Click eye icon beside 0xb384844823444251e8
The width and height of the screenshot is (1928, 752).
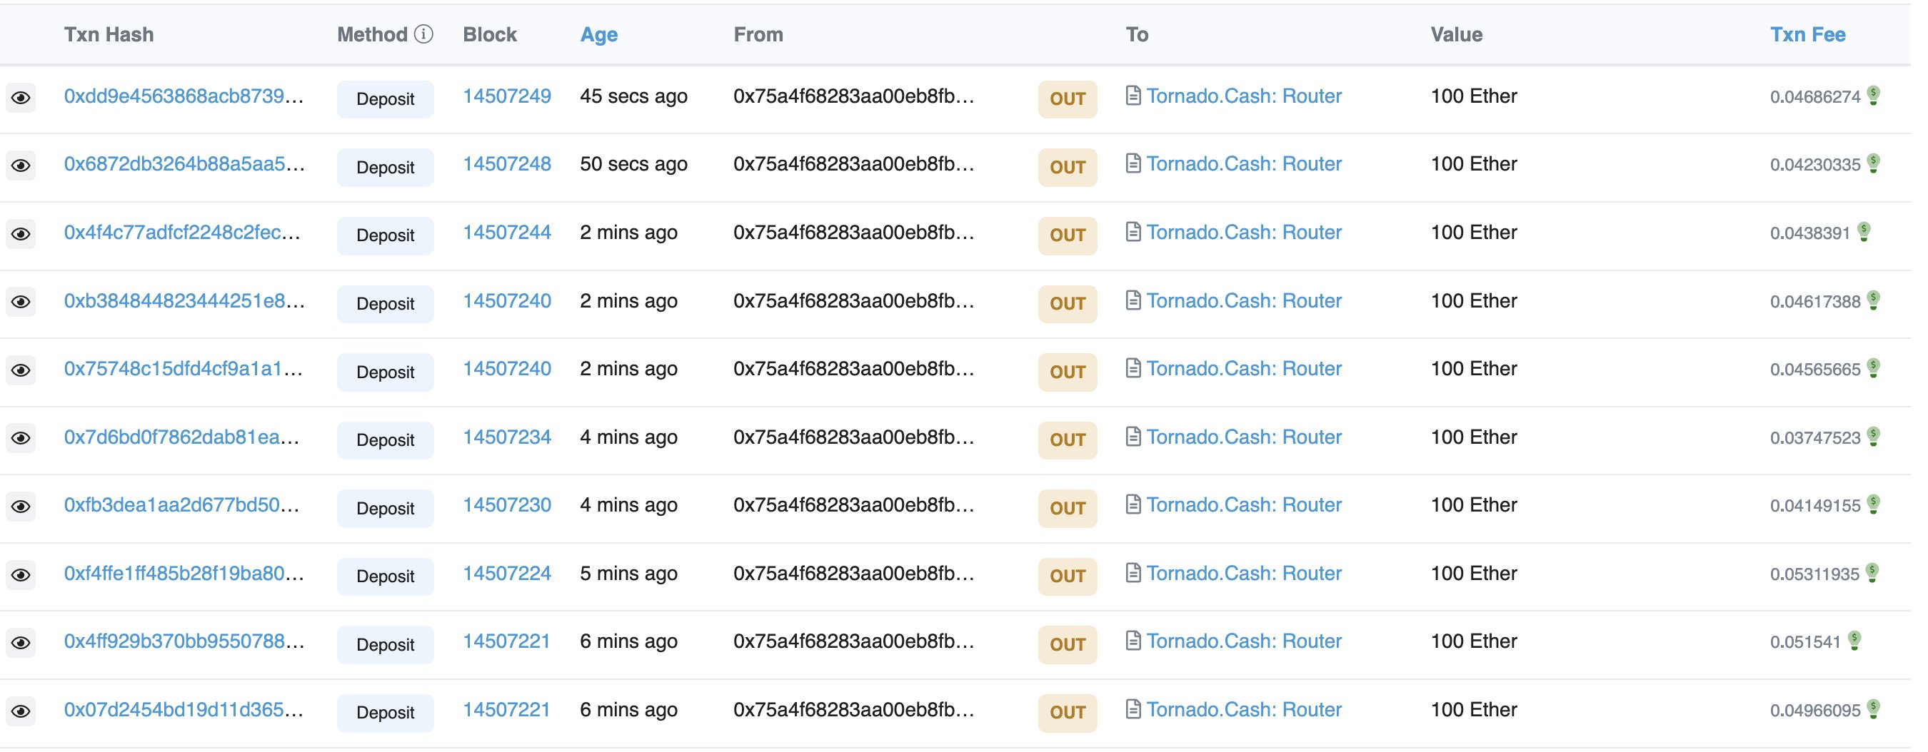[21, 303]
